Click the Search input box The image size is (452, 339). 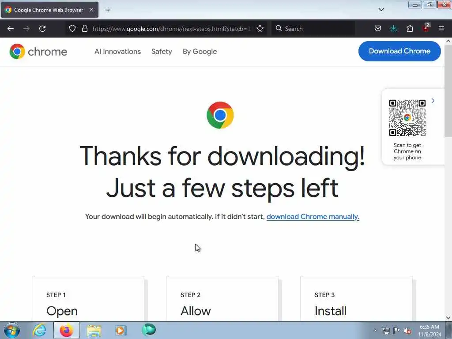(313, 29)
